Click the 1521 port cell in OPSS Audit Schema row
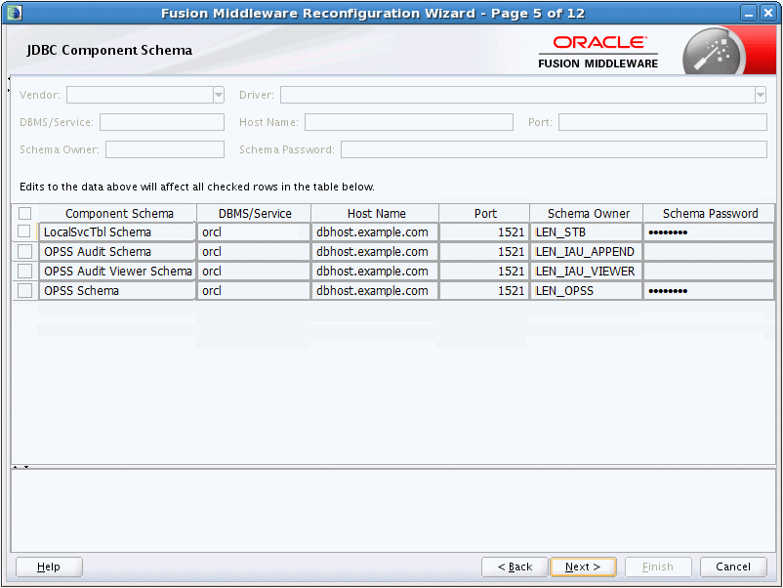783x588 pixels. click(484, 251)
